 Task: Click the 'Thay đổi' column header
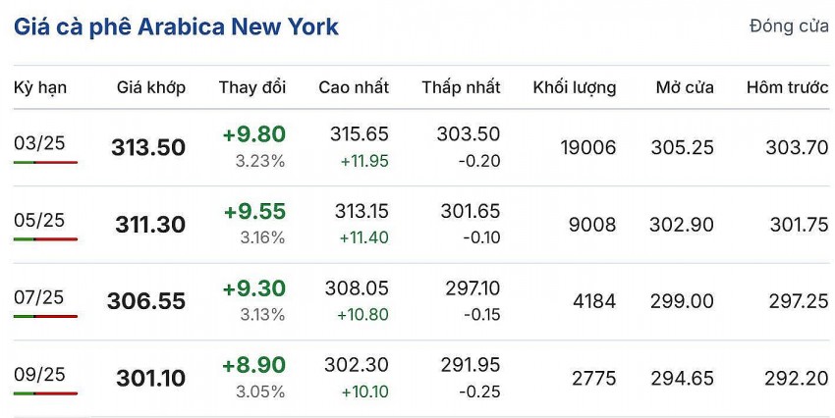tap(252, 87)
